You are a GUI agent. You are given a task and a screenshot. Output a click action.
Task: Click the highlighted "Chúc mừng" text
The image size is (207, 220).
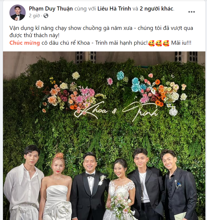(x=25, y=43)
